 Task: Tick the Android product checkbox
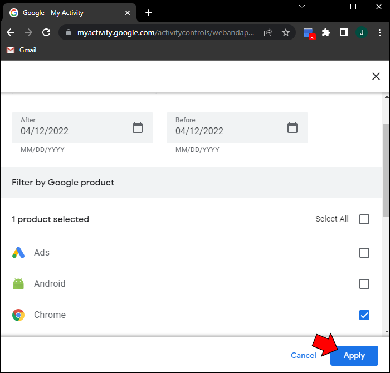click(x=364, y=284)
